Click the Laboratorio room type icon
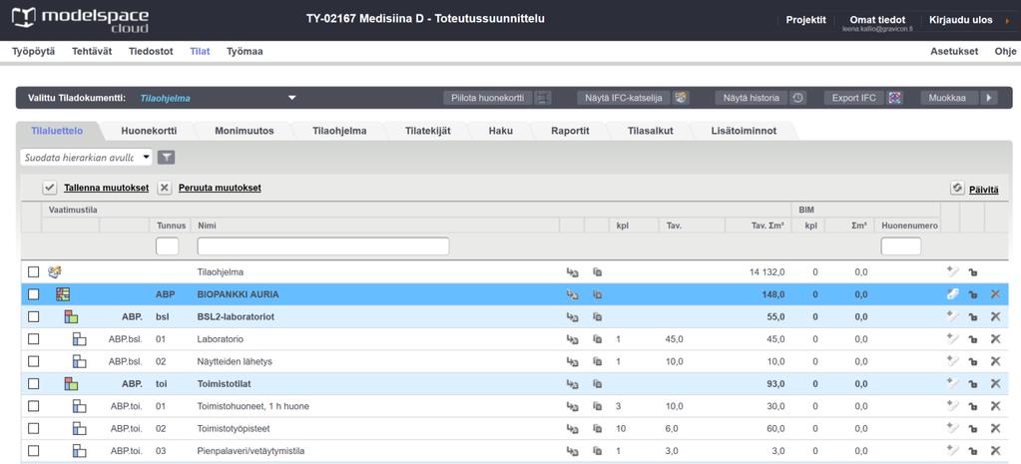This screenshot has width=1021, height=464. (x=79, y=339)
